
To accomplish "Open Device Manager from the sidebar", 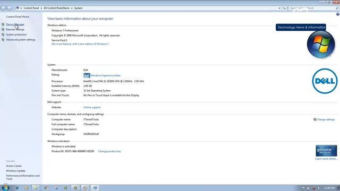I will [x=15, y=24].
